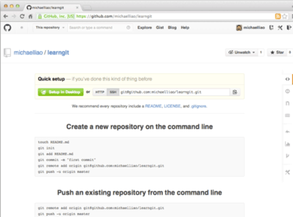Screen dimensions: 293x217
Task: Open the GitHub Octocat logo home
Action: [x=8, y=27]
